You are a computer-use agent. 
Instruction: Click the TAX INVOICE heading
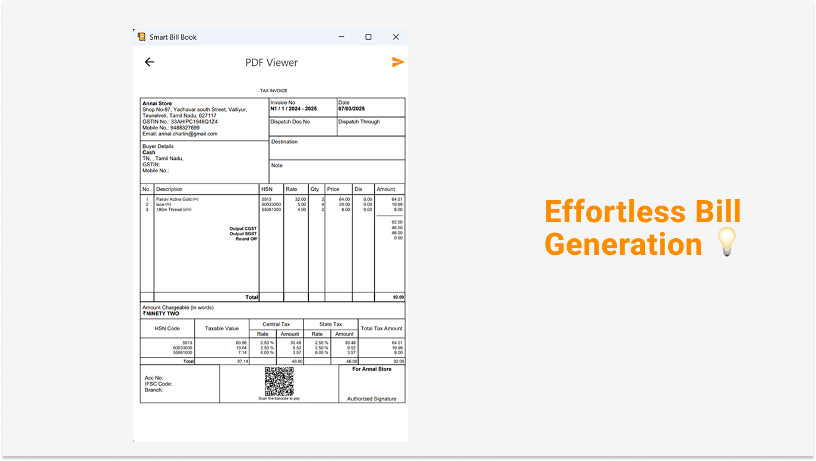[273, 91]
